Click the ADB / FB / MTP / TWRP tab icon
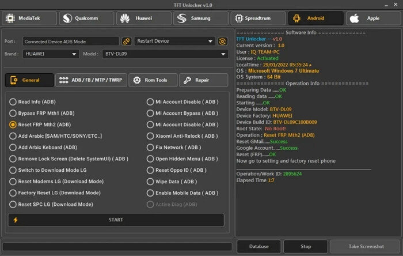This screenshot has width=403, height=256. (x=63, y=80)
